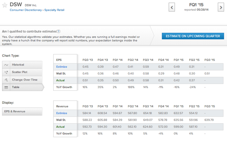Click reported 05/28/14 date text
227x141 pixels.
[x=196, y=10]
